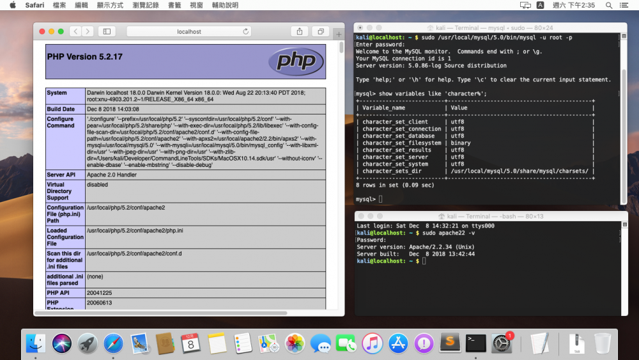
Task: Click the bash Terminal window title bar
Action: [x=491, y=216]
